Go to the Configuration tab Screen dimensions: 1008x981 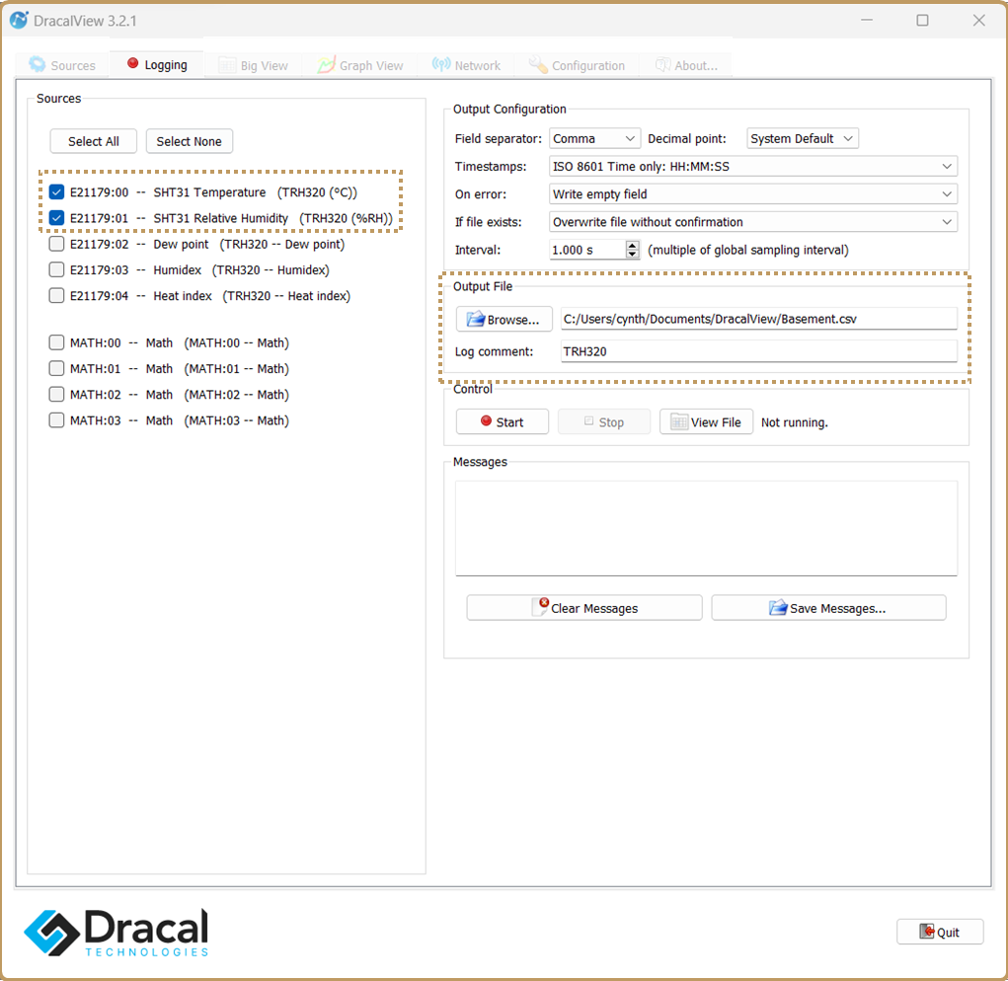click(x=577, y=65)
